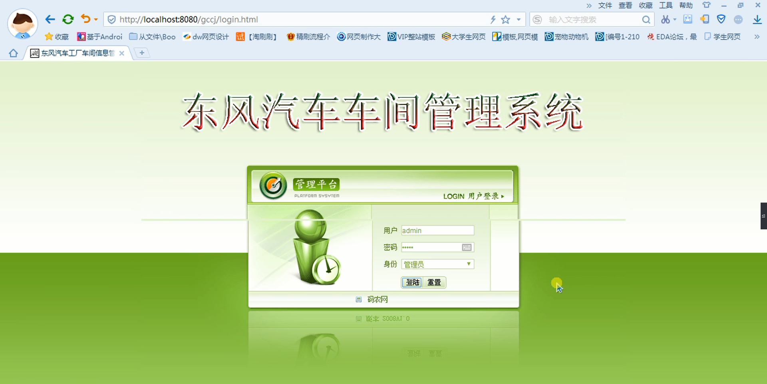Open the 查看 menu
The width and height of the screenshot is (767, 384).
[x=625, y=5]
